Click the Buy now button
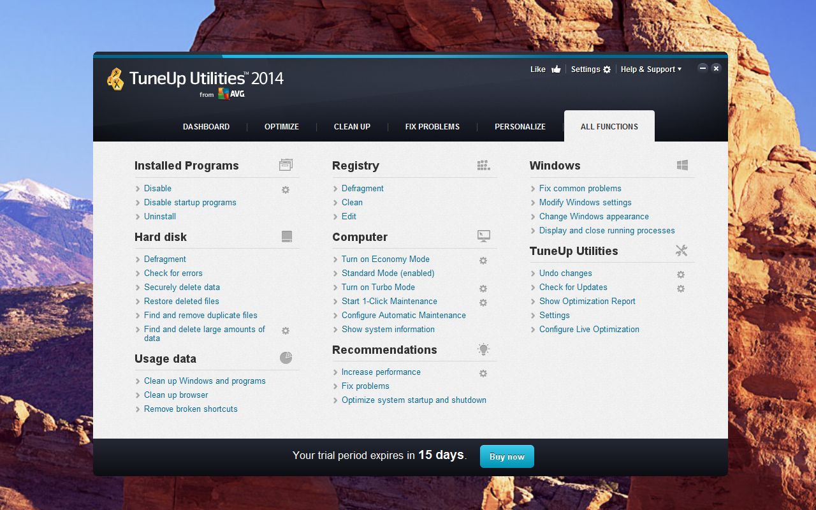 coord(507,456)
